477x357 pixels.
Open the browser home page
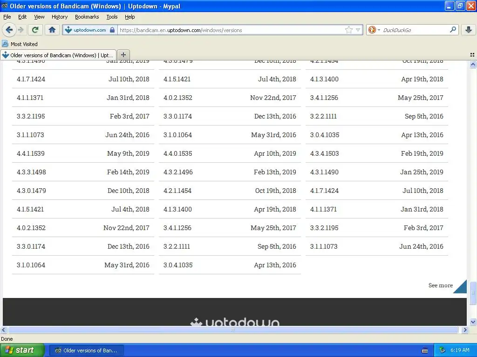[x=52, y=30]
